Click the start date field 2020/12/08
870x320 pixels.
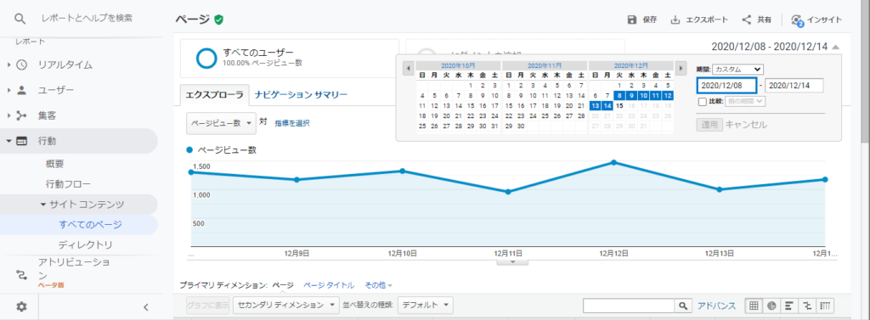pos(726,86)
